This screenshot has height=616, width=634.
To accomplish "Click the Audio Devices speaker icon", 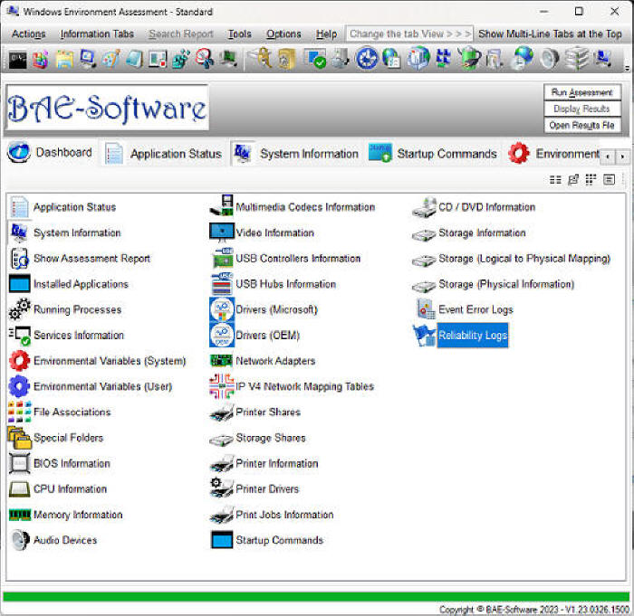I will 19,540.
